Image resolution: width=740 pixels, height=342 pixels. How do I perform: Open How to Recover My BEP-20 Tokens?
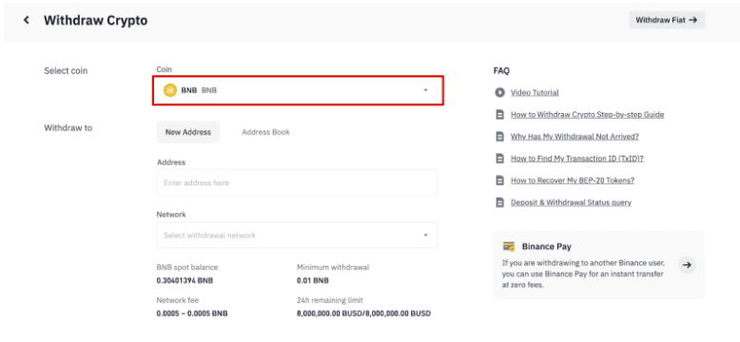click(x=573, y=180)
